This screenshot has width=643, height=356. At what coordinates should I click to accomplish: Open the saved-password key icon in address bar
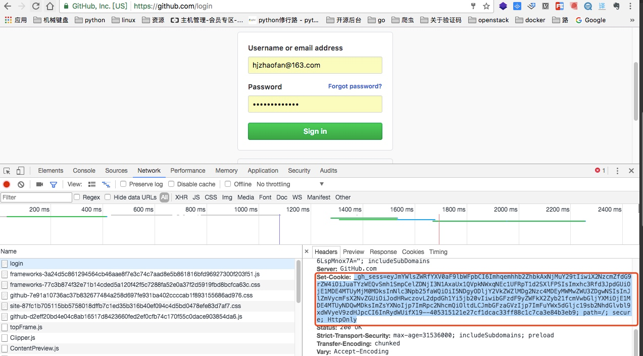(x=473, y=7)
